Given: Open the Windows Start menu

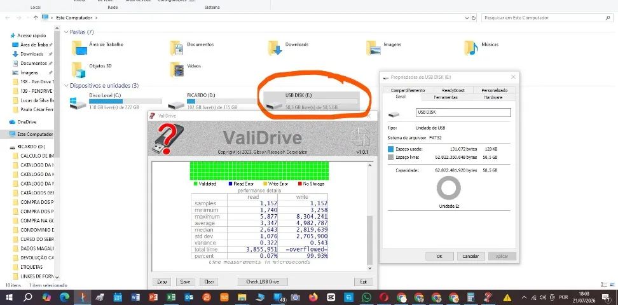Looking at the screenshot, I should [9, 297].
